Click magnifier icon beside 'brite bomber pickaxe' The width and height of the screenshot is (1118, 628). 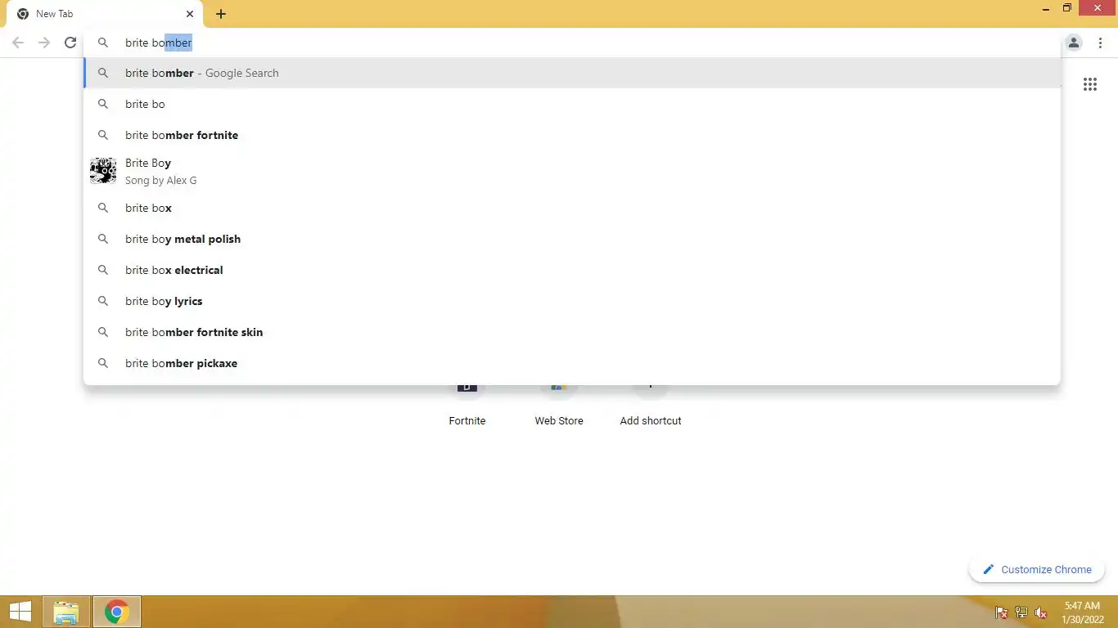(103, 363)
